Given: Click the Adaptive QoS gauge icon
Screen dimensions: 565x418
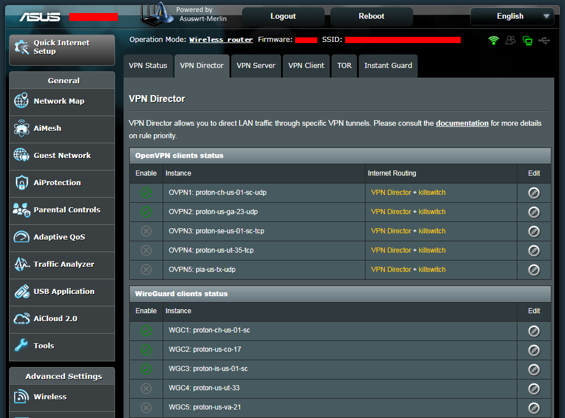Looking at the screenshot, I should point(22,237).
